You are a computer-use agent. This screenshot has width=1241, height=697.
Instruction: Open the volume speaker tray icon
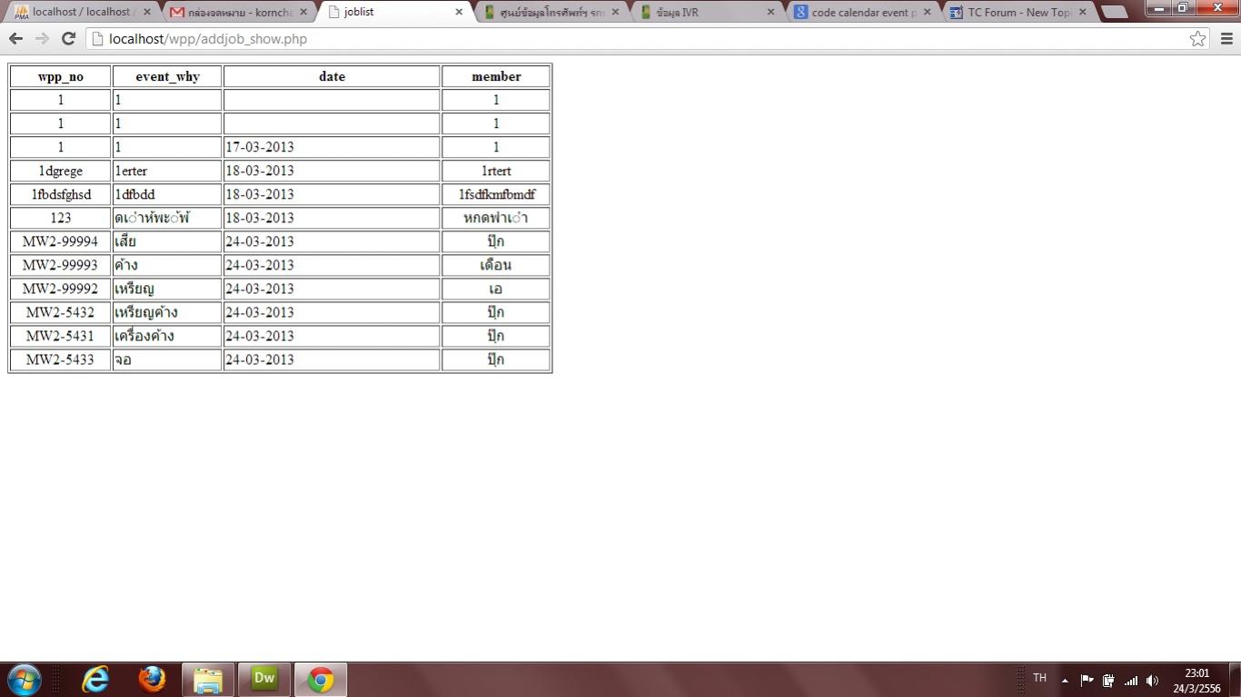[1153, 681]
